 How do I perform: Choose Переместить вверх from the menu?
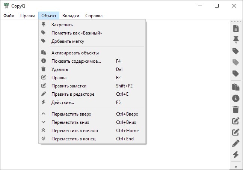click(x=71, y=114)
